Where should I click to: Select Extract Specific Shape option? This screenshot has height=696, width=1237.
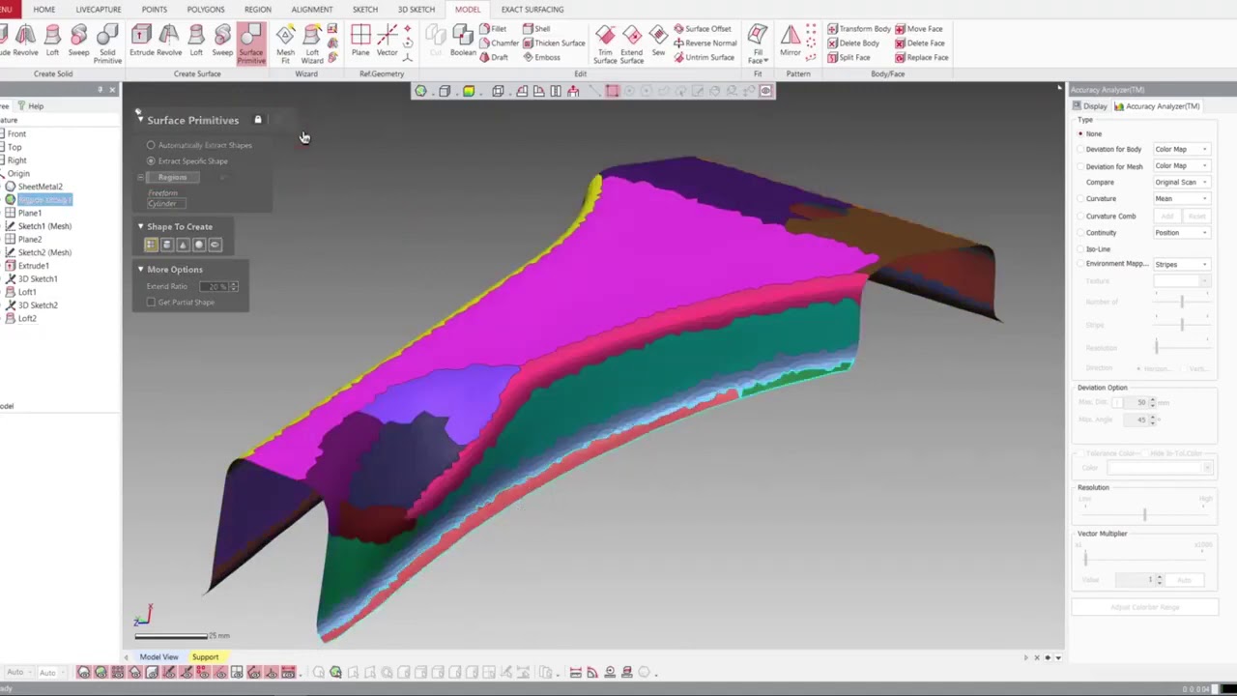click(x=151, y=160)
